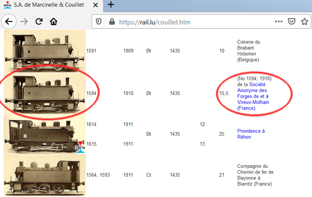The height and width of the screenshot is (197, 312).
Task: Select year 1909 cell
Action: 128,51
